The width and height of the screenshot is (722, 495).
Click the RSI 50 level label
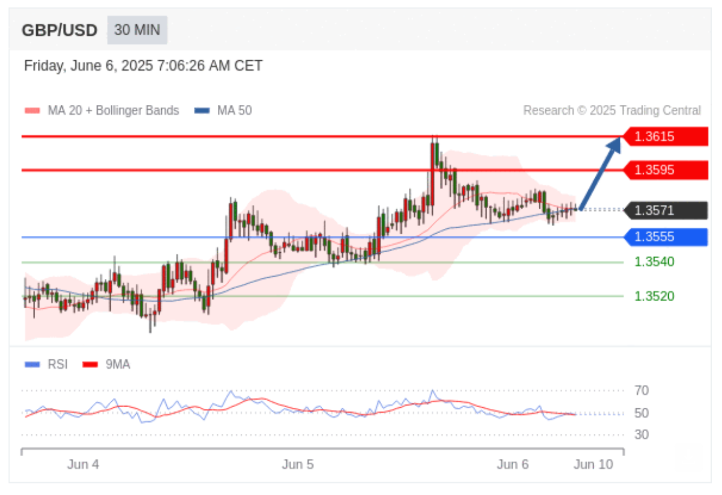(x=642, y=413)
